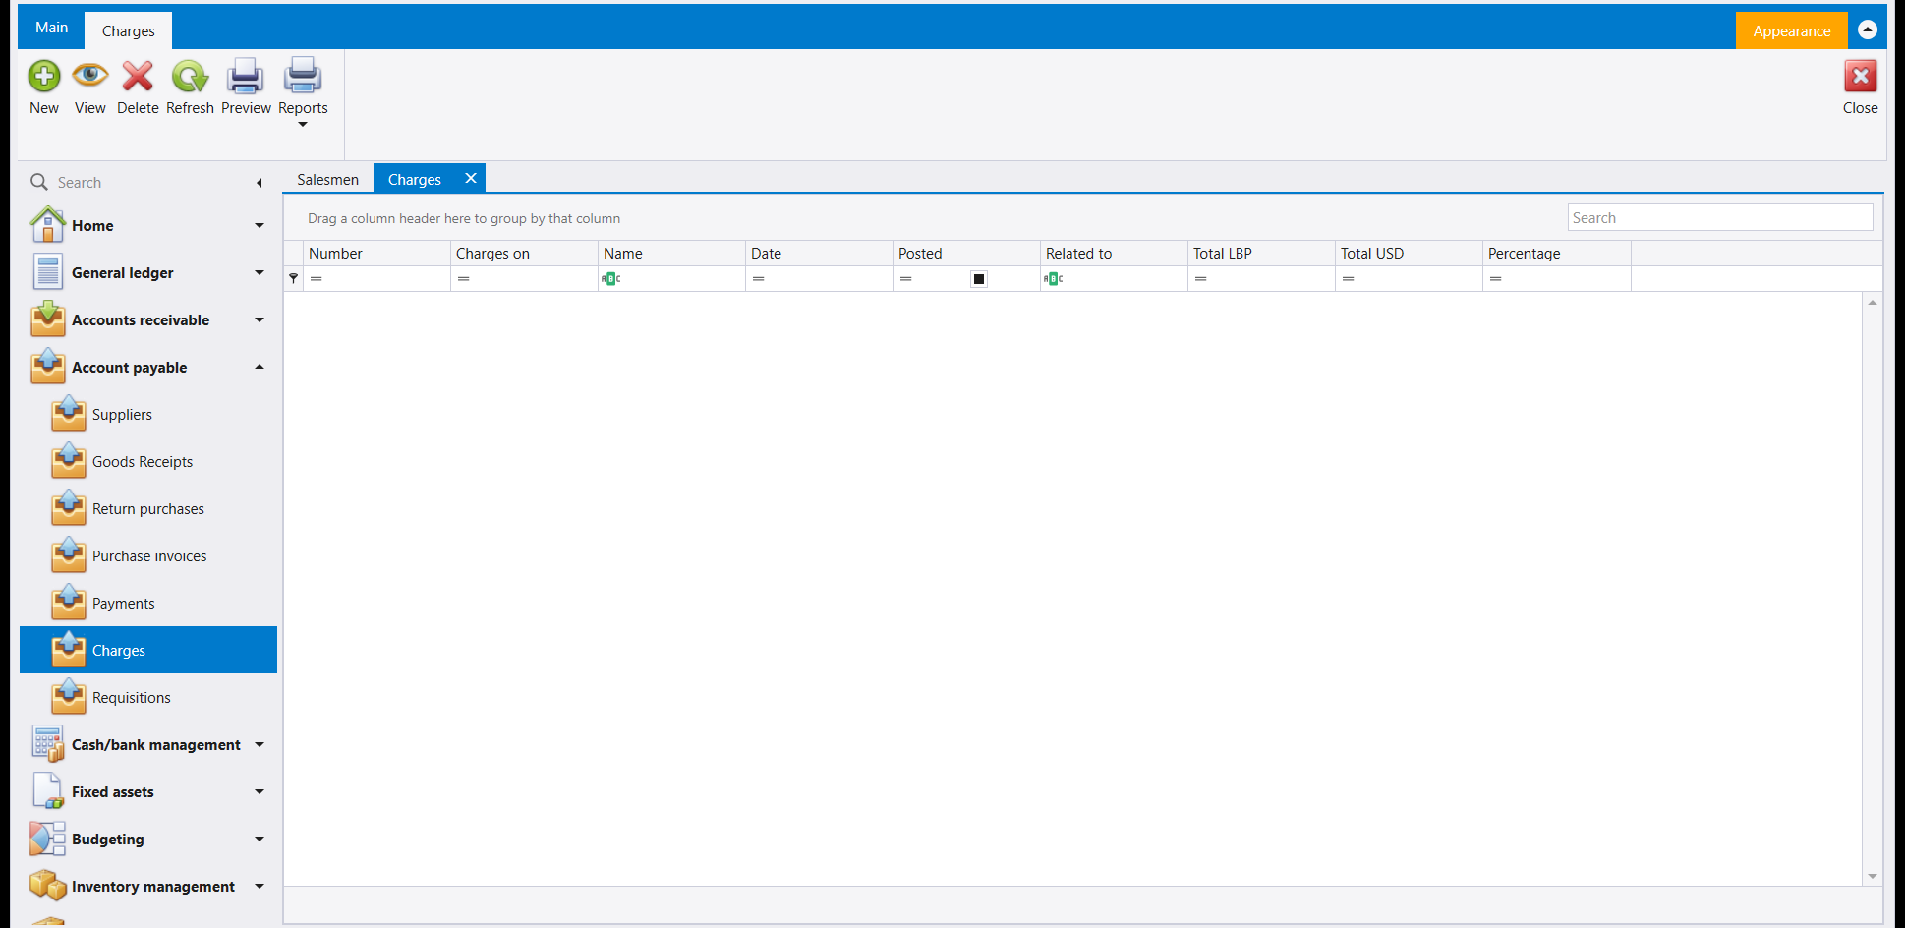
Task: Click the filter row funnel icon
Action: [293, 279]
